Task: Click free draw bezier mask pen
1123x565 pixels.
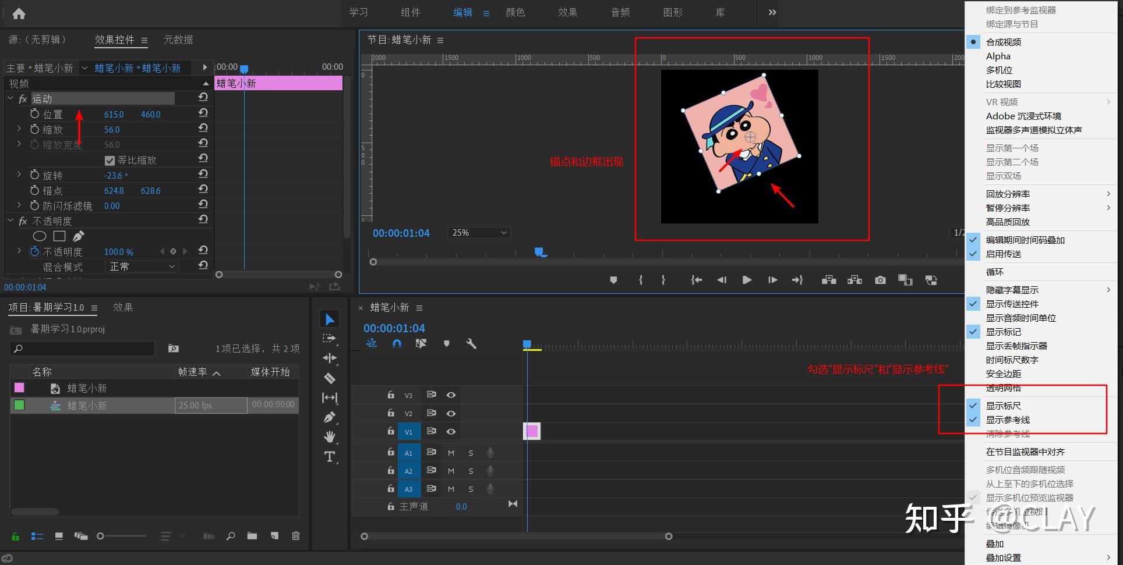Action: 79,236
